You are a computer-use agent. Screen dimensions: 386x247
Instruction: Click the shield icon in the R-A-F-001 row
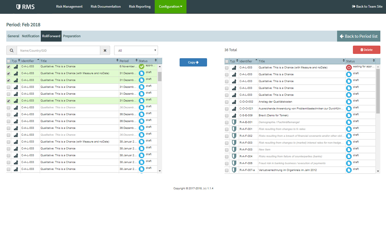tap(234, 129)
